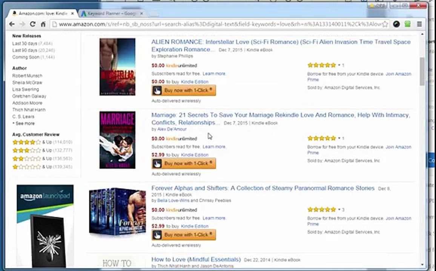Filter by Last 90 days new releases
The image size is (436, 271).
coord(33,50)
